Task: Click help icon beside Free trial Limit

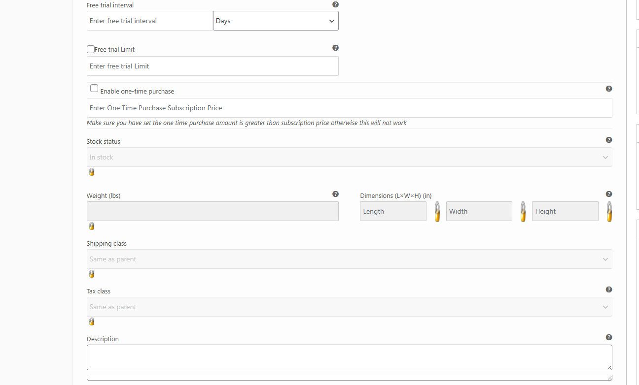Action: pos(335,48)
